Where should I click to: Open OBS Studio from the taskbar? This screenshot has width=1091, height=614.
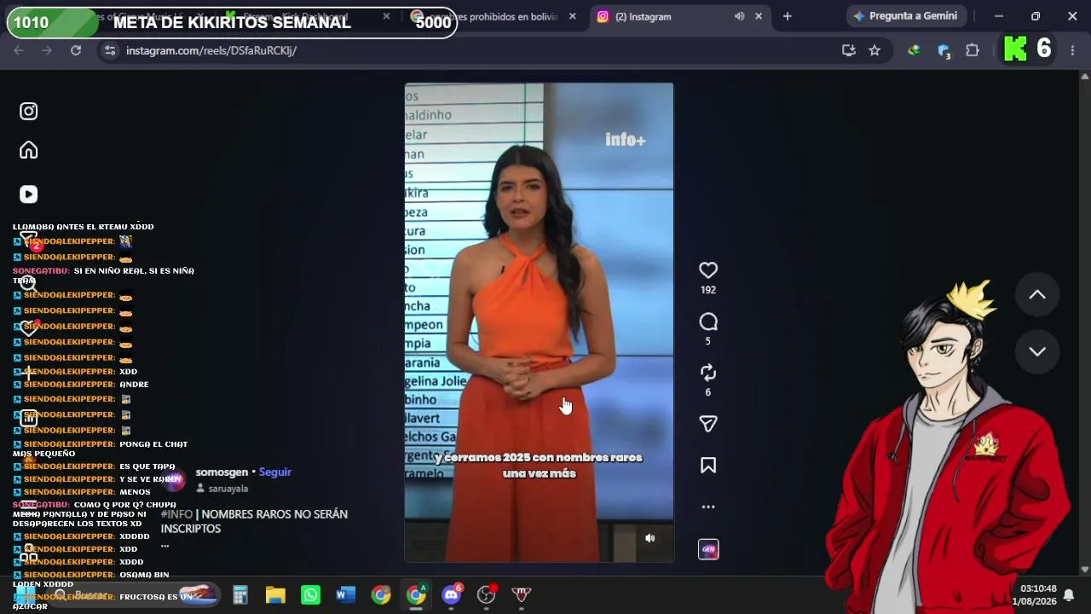pos(487,594)
